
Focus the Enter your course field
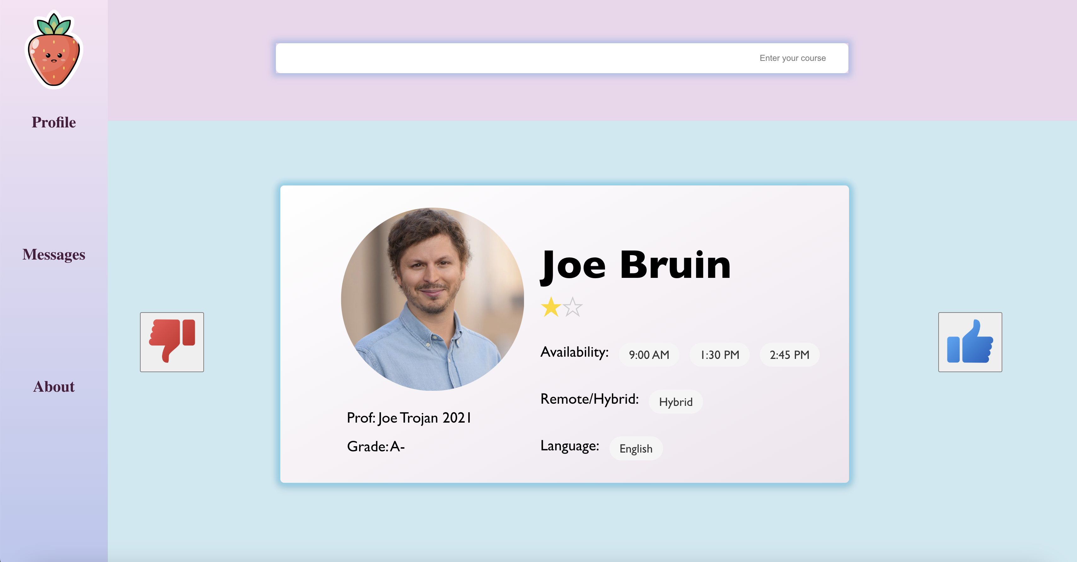click(562, 58)
